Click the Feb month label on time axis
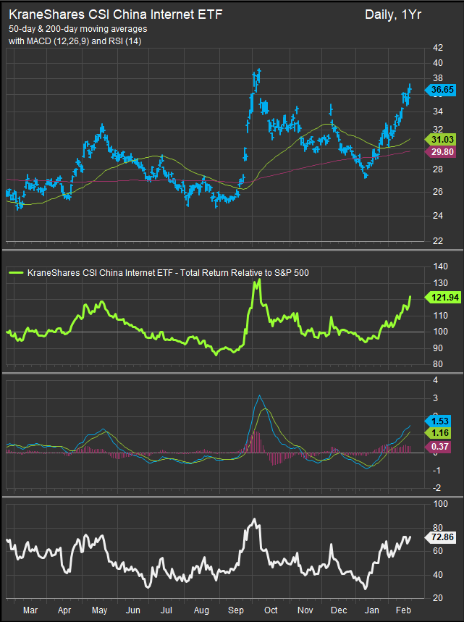Viewport: 464px width, 622px height. pyautogui.click(x=404, y=610)
